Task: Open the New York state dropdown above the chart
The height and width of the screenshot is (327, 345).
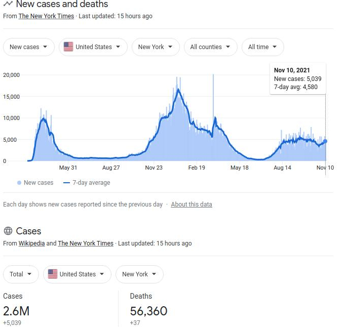Action: click(x=156, y=47)
